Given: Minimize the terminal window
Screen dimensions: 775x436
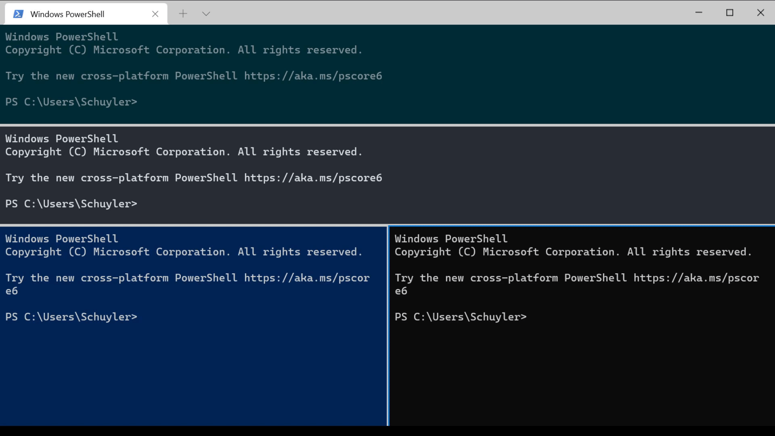Looking at the screenshot, I should tap(699, 13).
